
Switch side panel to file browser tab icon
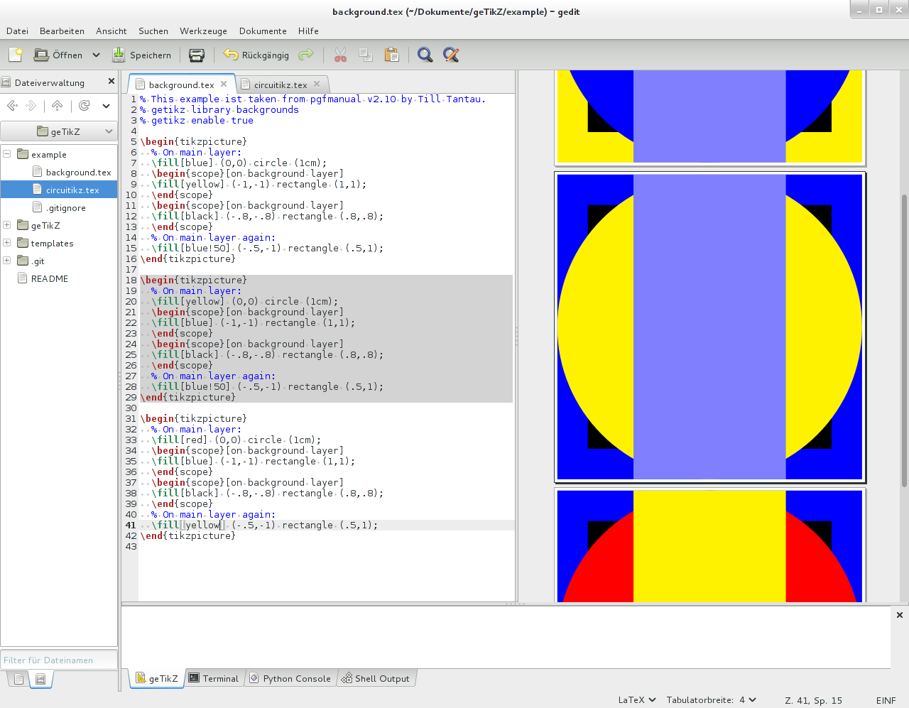click(x=40, y=680)
